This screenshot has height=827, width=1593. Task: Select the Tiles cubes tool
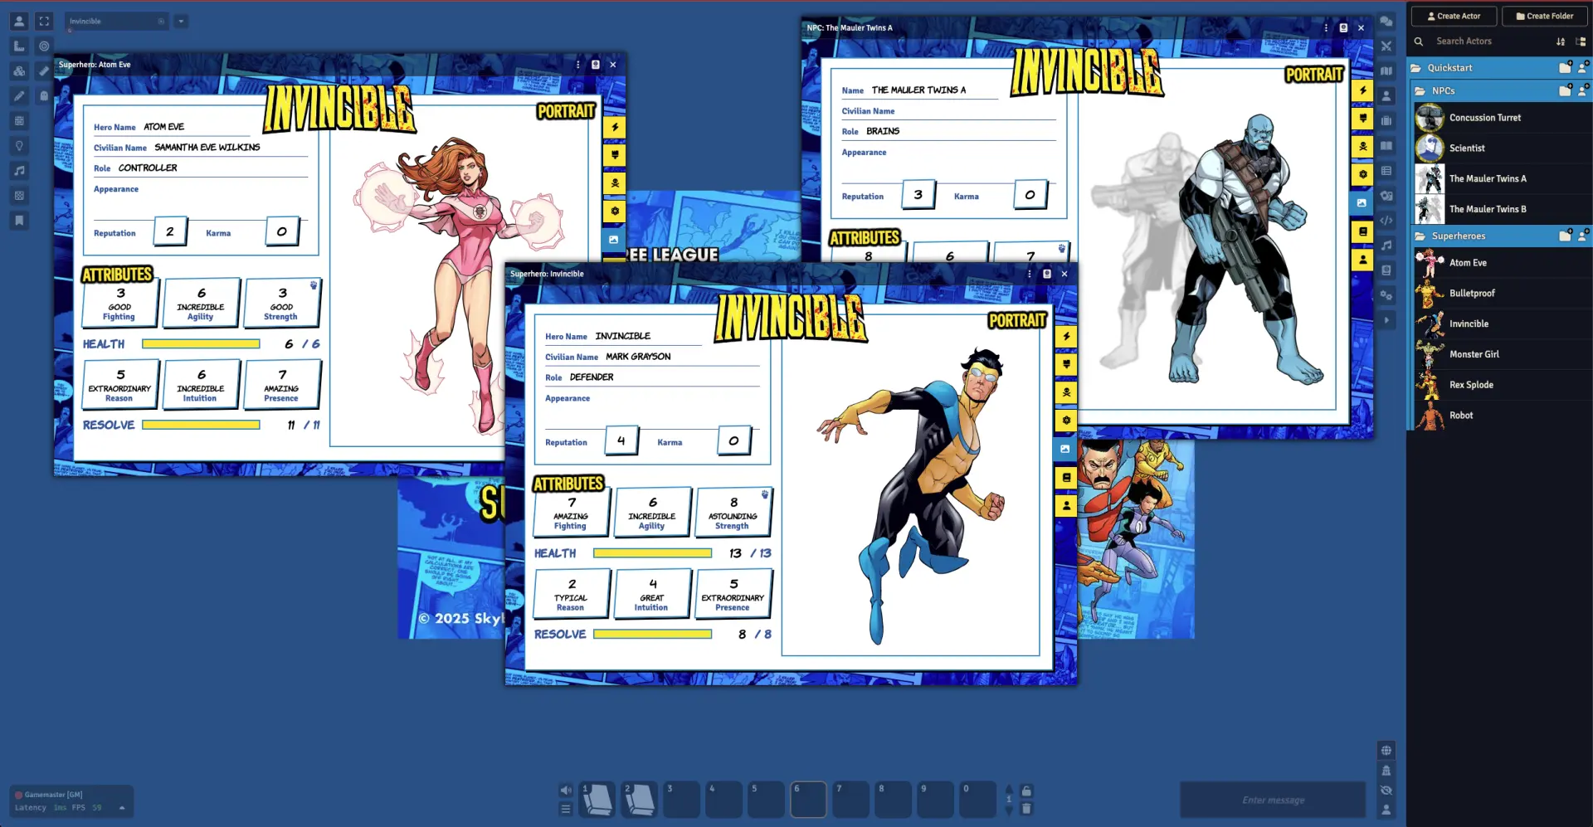[x=19, y=71]
